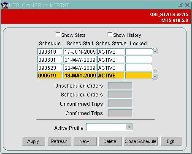Enable the Show History checkbox

(x=110, y=35)
